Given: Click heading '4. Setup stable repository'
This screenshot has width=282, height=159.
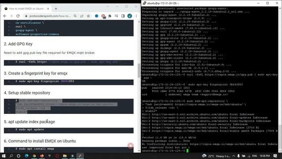Looking at the screenshot, I should coord(27,93).
